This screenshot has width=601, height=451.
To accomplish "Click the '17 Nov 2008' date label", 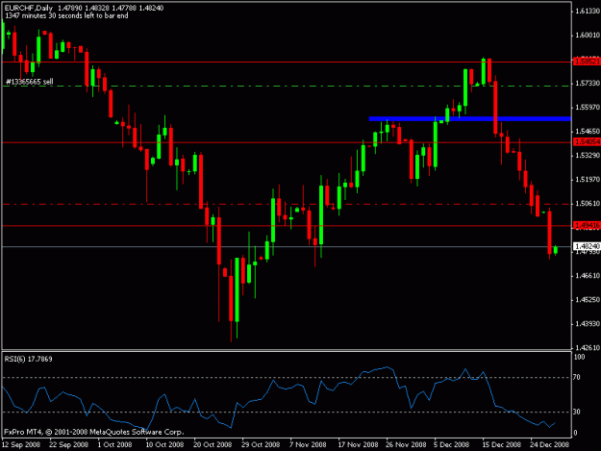I will click(x=358, y=444).
